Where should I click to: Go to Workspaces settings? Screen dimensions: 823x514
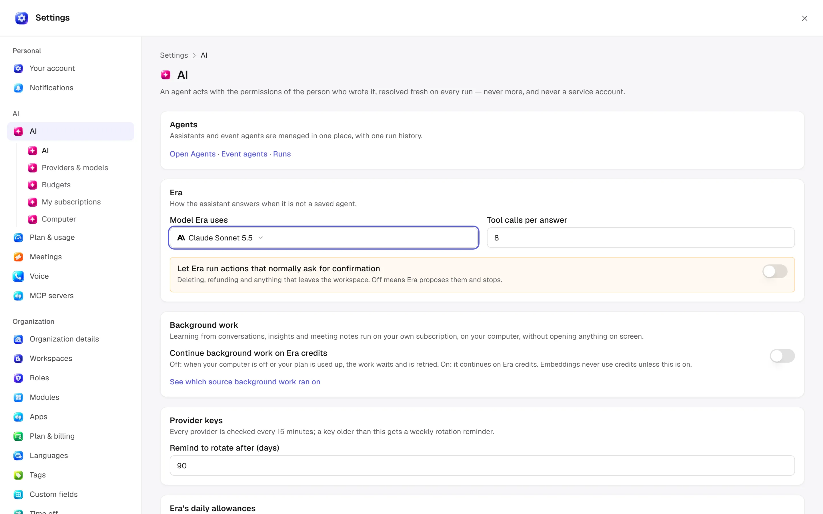tap(70, 358)
